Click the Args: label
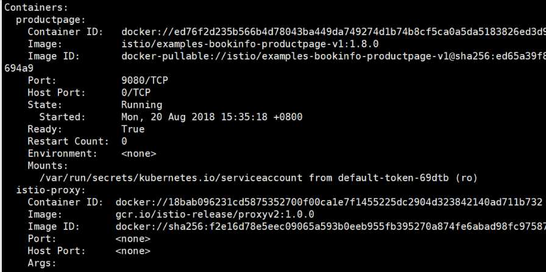Viewport: 546px width, 272px height. click(42, 263)
